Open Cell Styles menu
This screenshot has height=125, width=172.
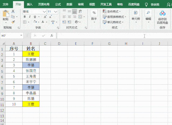[x=113, y=22]
